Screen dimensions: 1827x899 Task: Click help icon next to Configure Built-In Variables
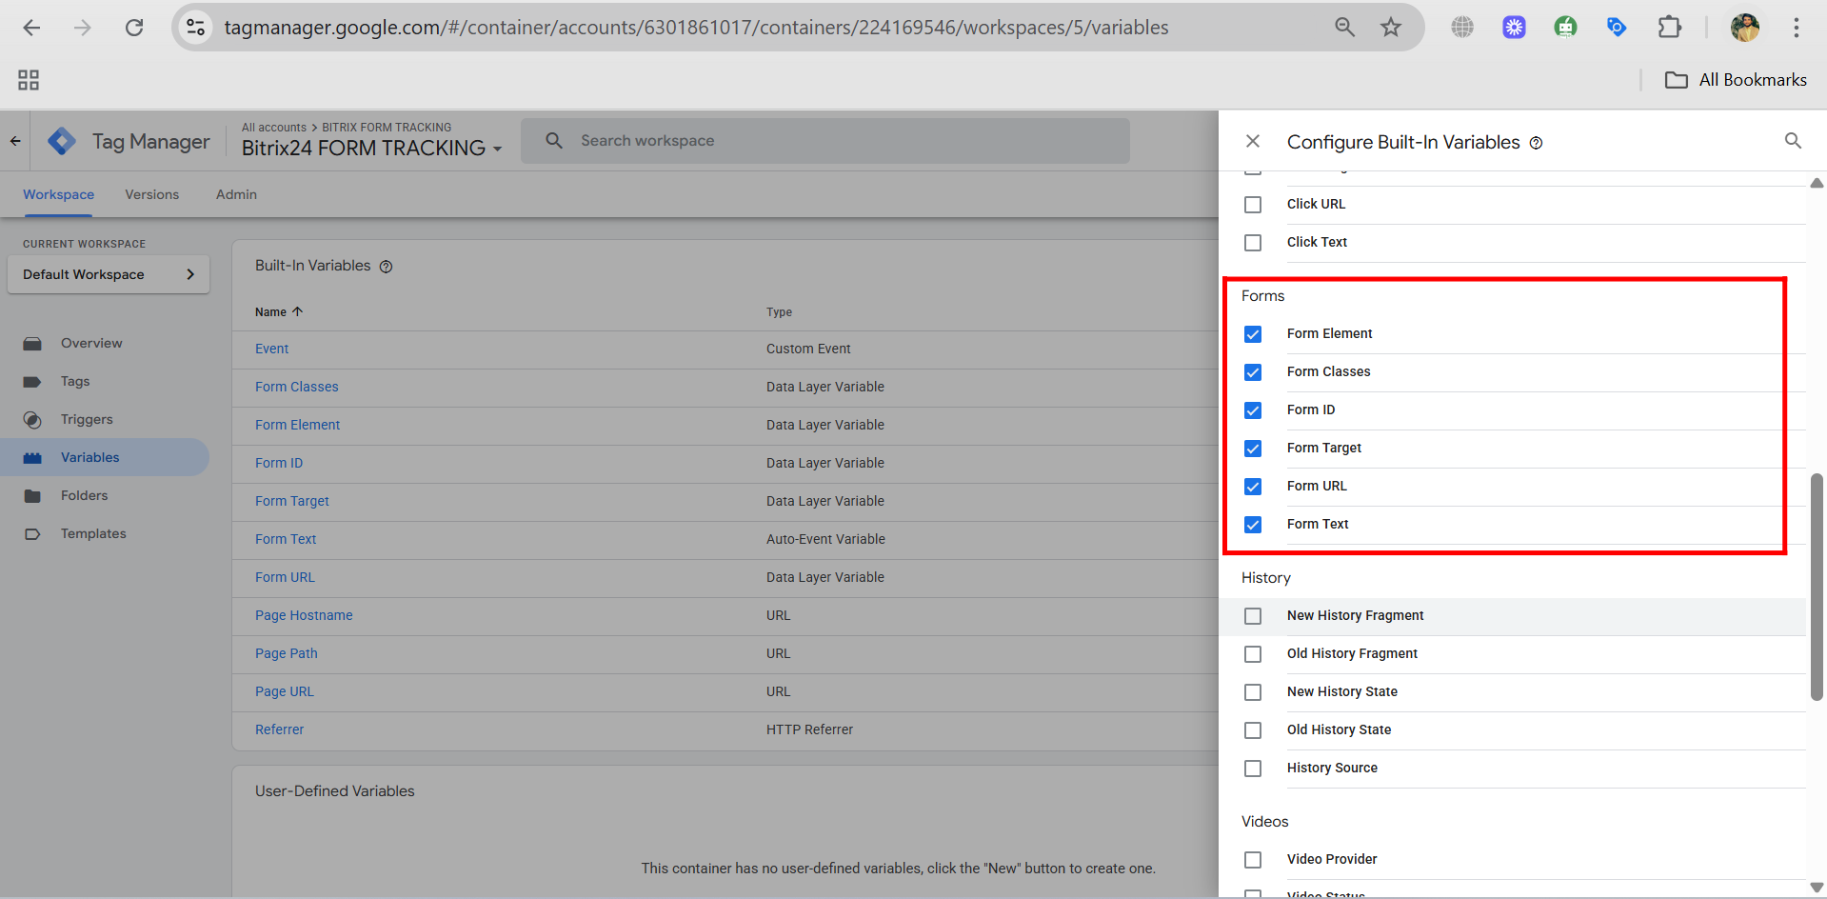[1536, 143]
